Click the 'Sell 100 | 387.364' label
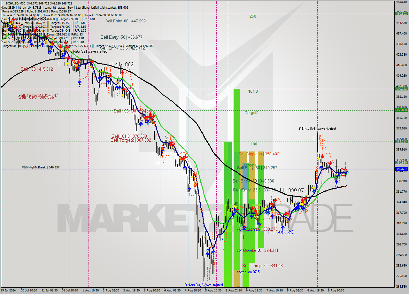This screenshot has width=409, height=294. coord(130,111)
